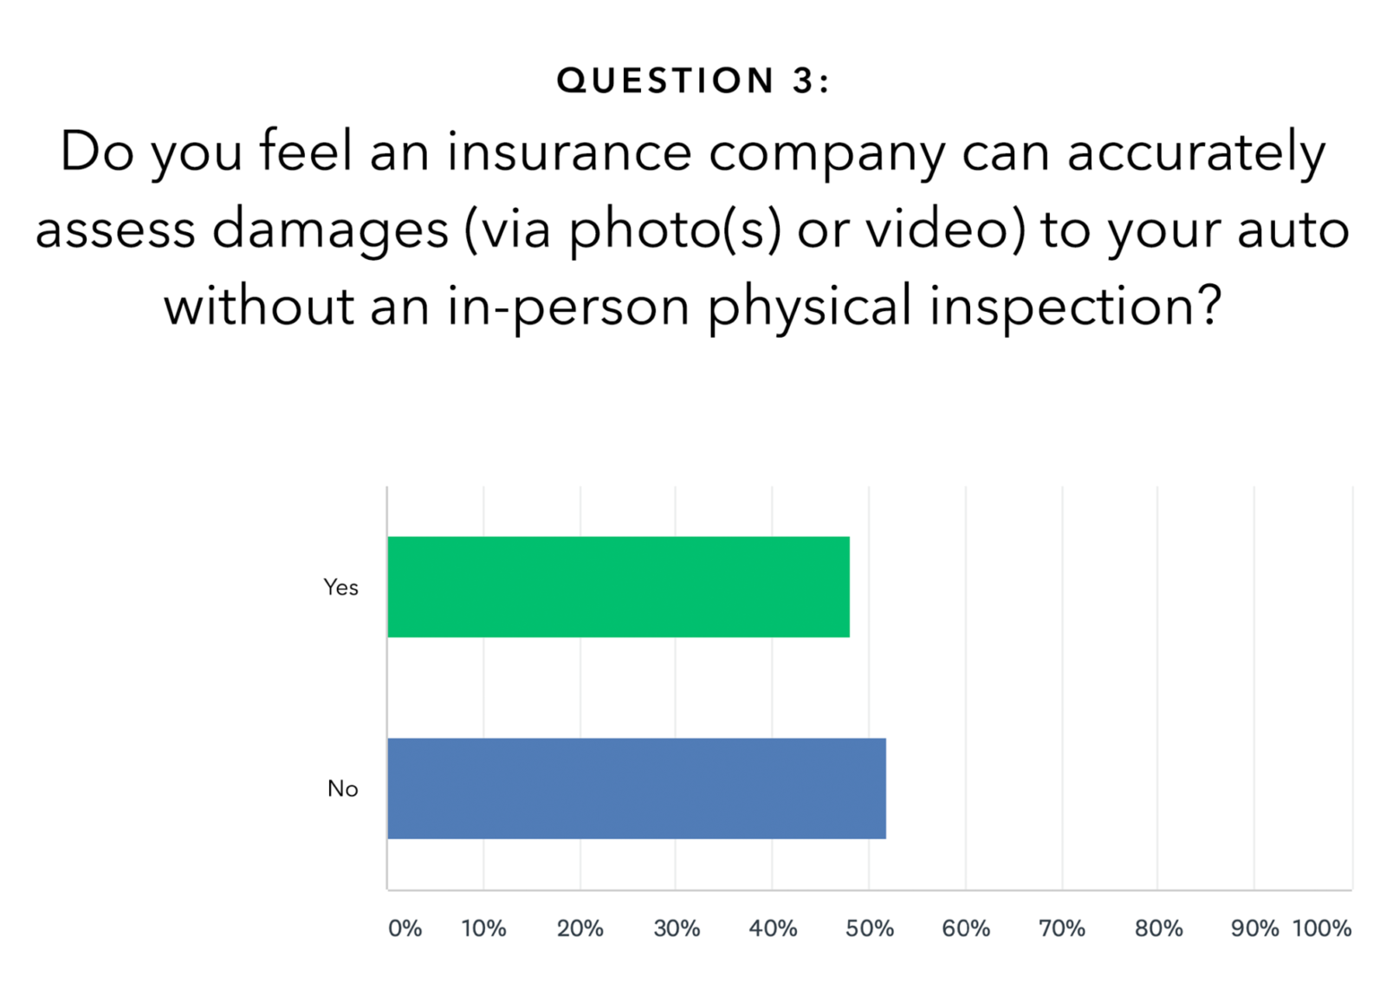Click the 10% axis tick label
Viewport: 1386px width, 1002px height.
click(483, 928)
